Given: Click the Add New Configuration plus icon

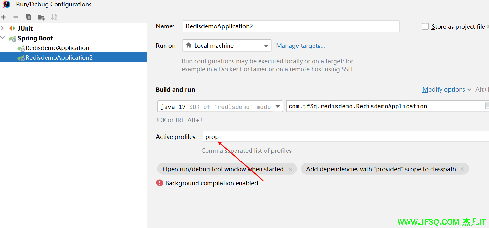Looking at the screenshot, I should pos(4,17).
